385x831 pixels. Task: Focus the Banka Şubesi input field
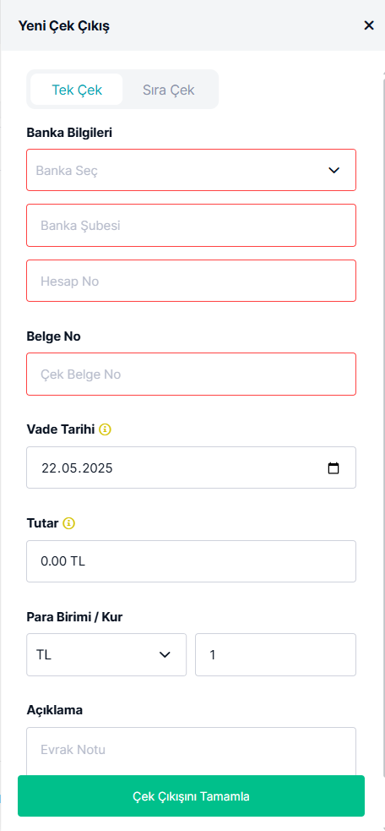(191, 225)
